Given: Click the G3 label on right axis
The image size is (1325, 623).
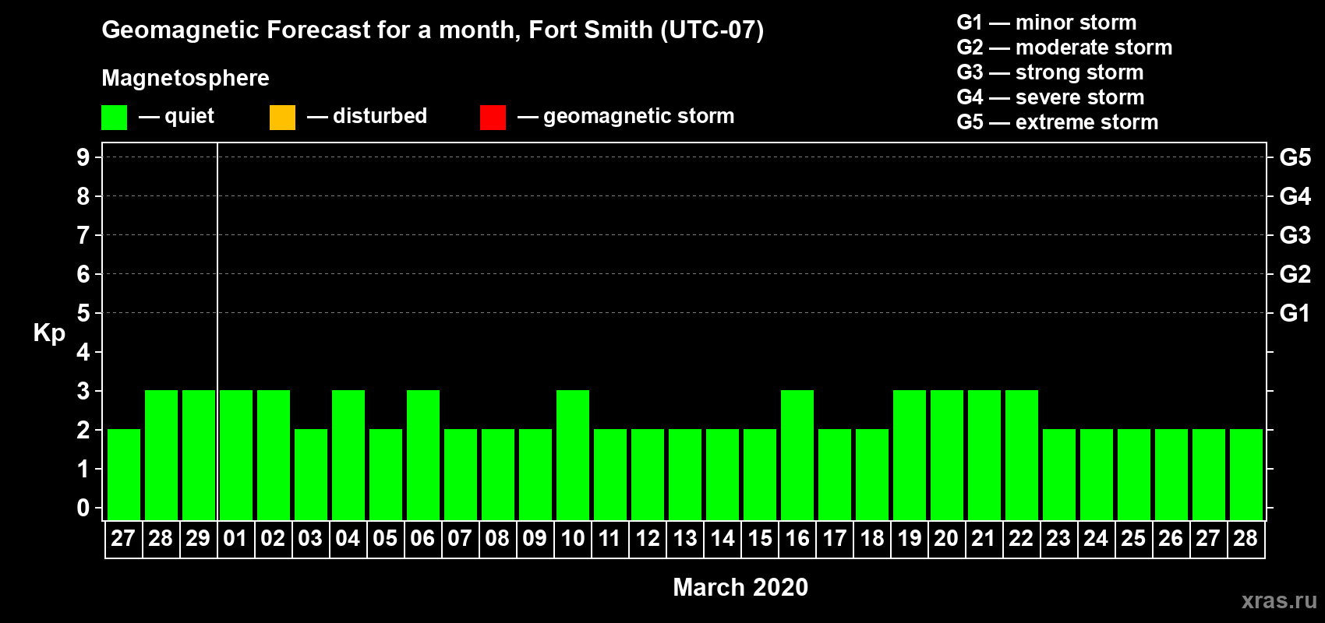Looking at the screenshot, I should (x=1295, y=235).
